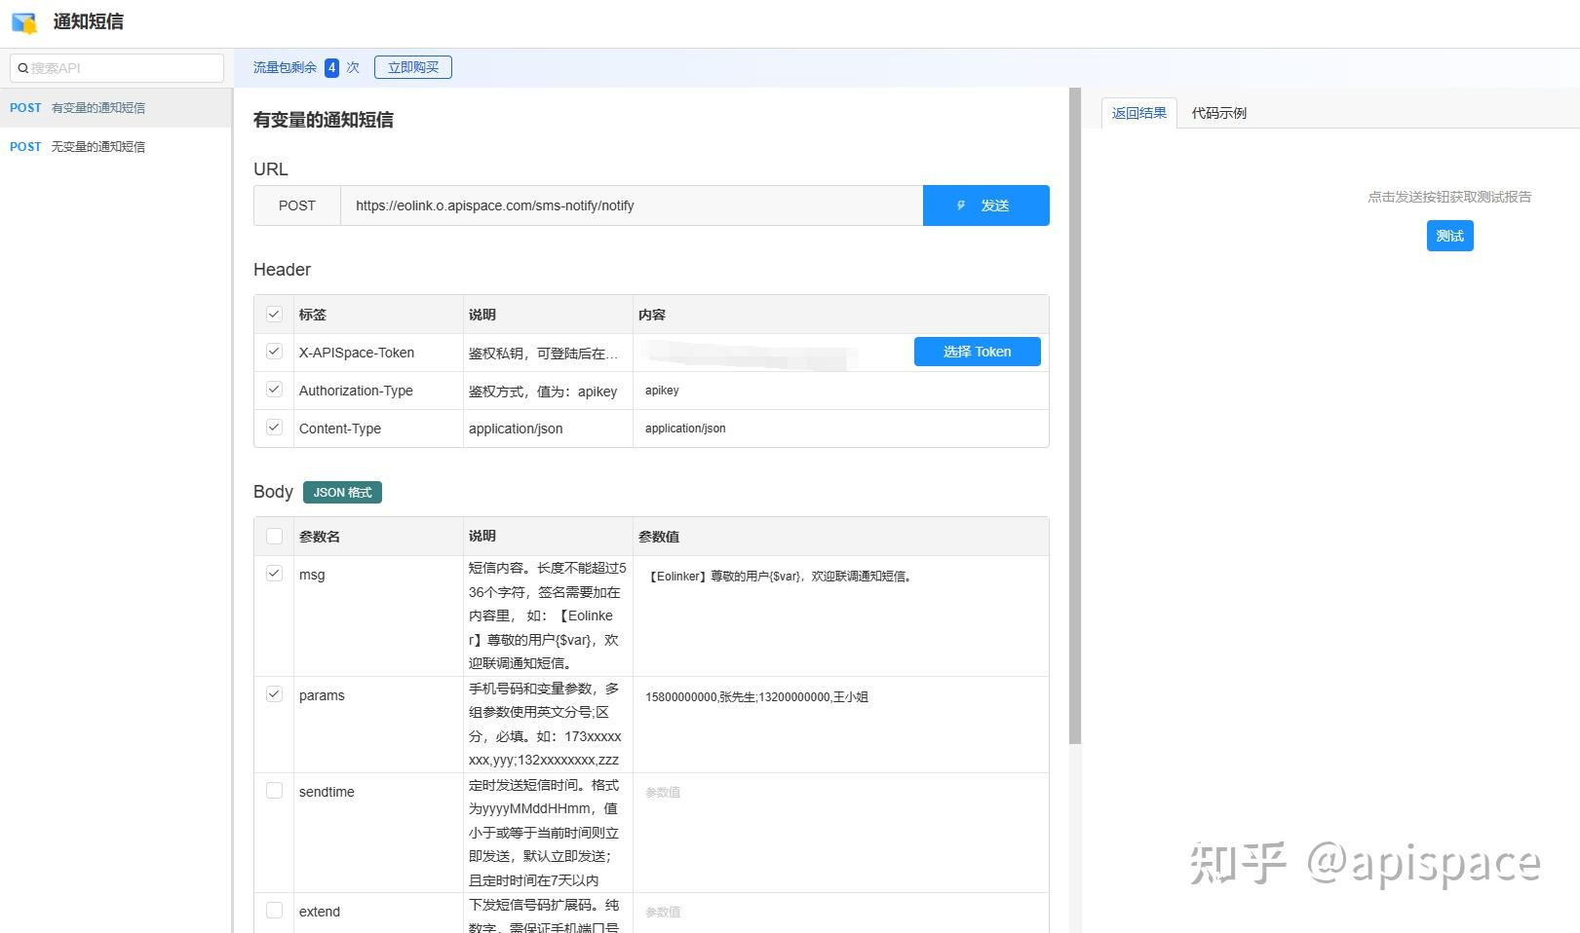Image resolution: width=1580 pixels, height=933 pixels.
Task: Edit the Content-Type application/json value
Action: point(841,429)
